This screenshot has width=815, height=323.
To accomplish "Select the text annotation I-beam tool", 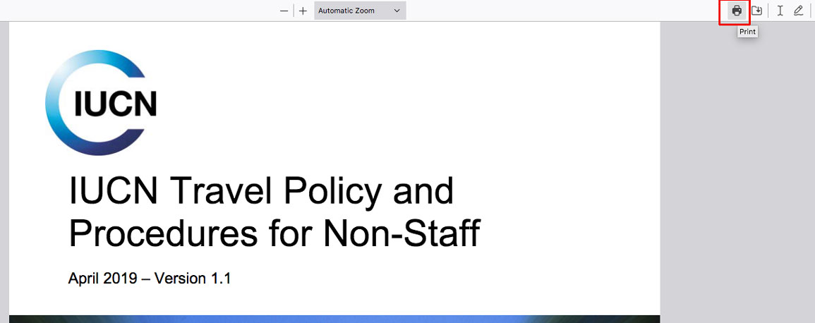I will [x=780, y=11].
